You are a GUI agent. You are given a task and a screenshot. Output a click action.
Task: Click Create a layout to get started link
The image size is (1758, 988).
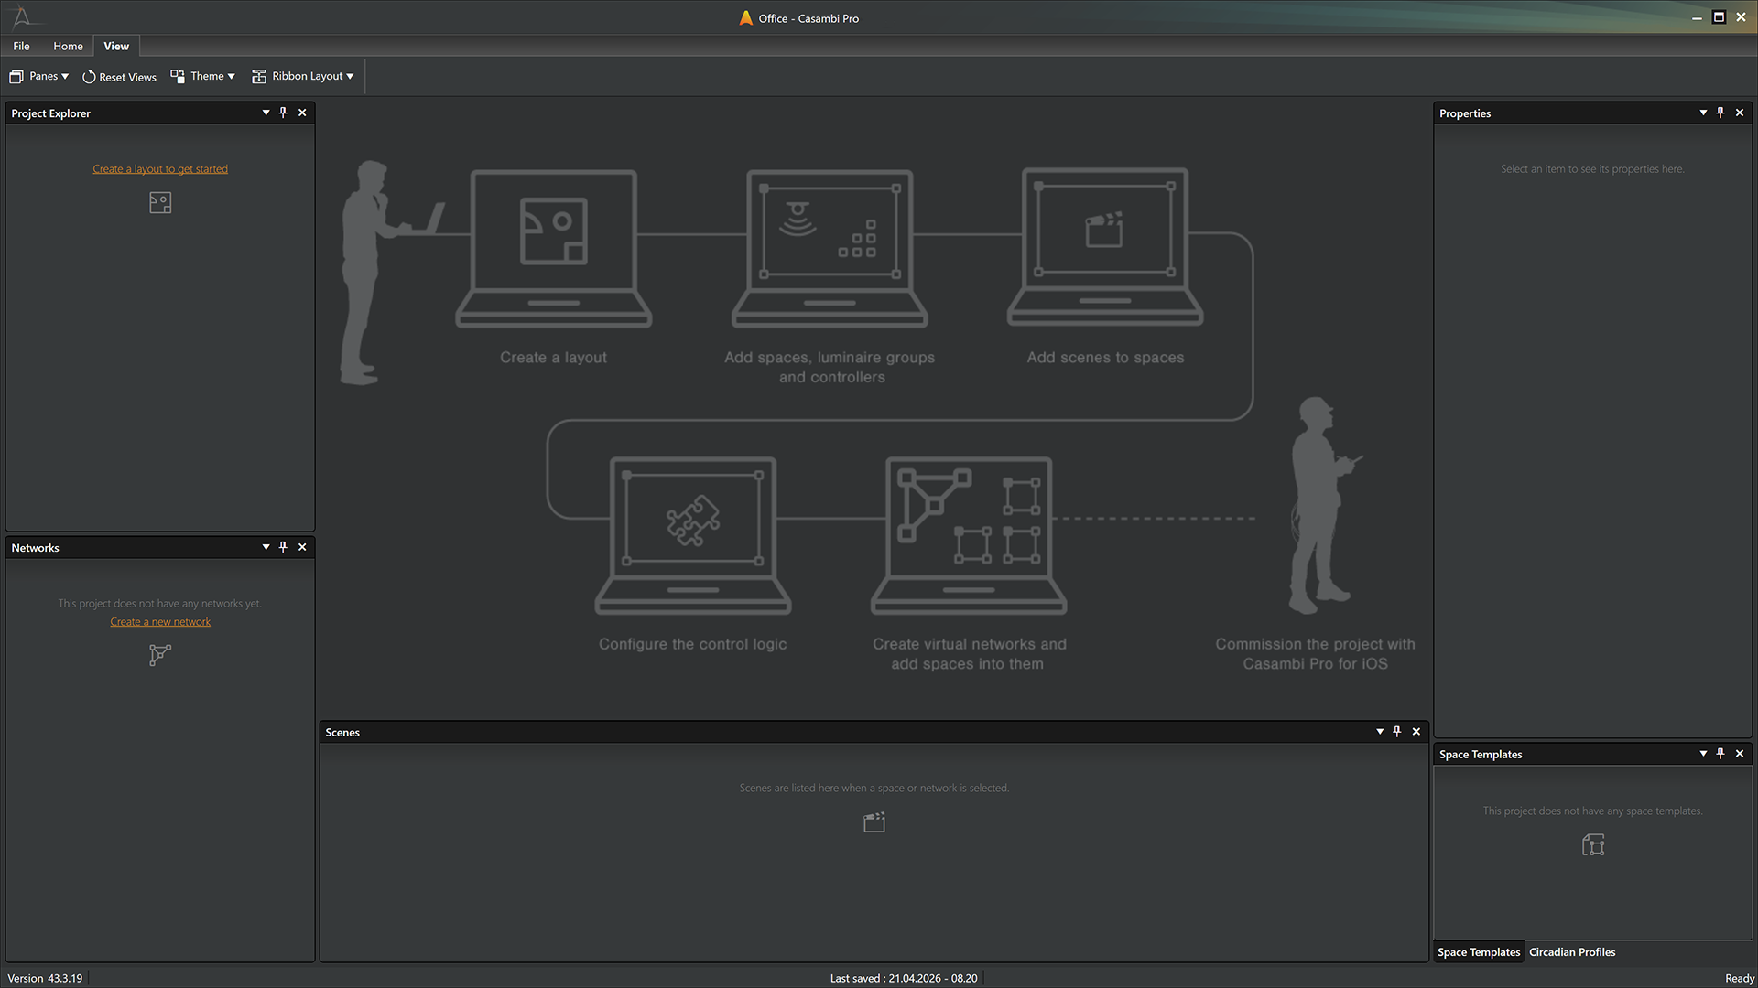pyautogui.click(x=160, y=169)
